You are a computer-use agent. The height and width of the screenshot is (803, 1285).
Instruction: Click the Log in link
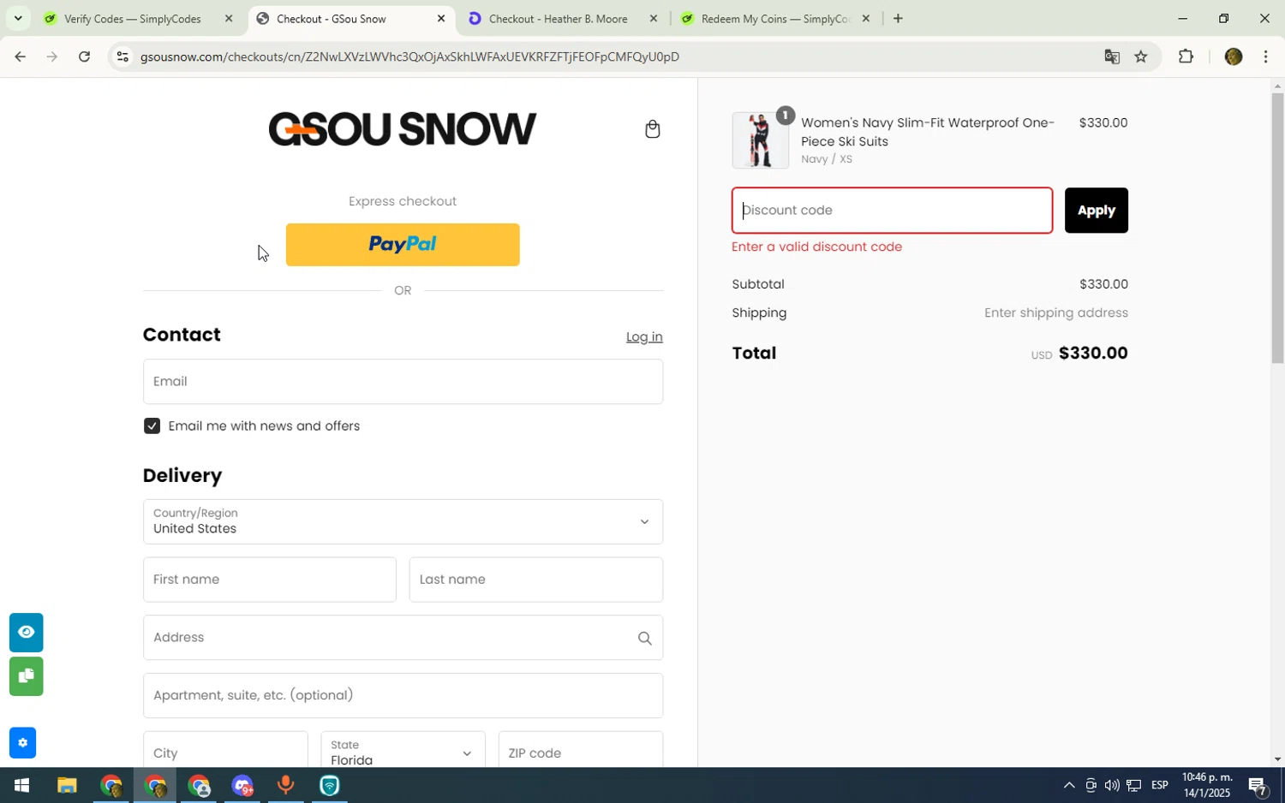(x=644, y=337)
